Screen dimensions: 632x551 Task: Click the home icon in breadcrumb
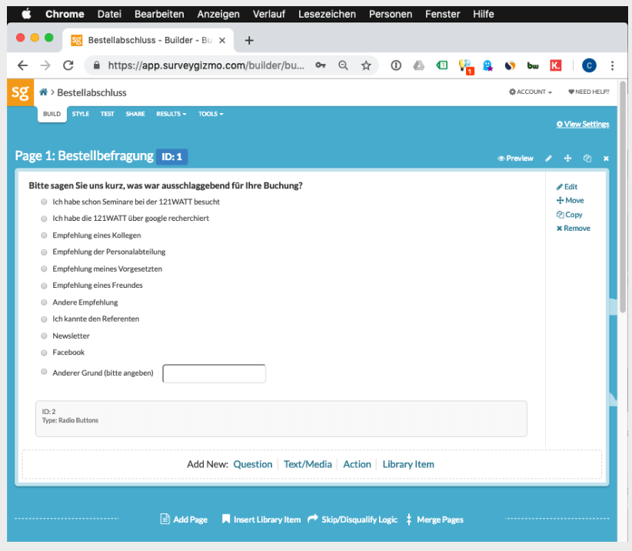(x=44, y=92)
